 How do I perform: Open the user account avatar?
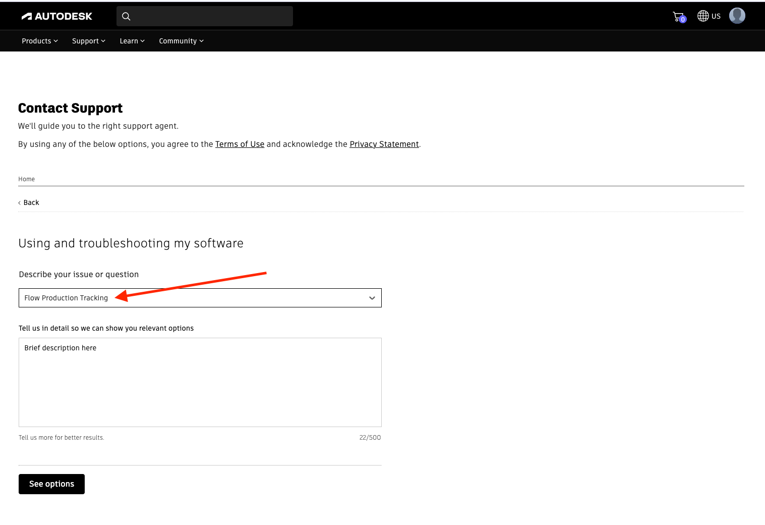[x=737, y=16]
